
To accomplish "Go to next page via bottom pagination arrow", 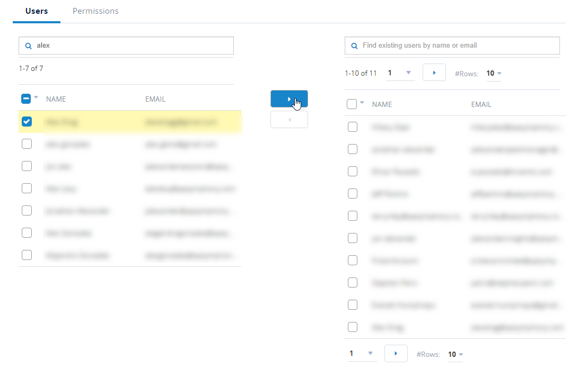I will click(x=396, y=354).
